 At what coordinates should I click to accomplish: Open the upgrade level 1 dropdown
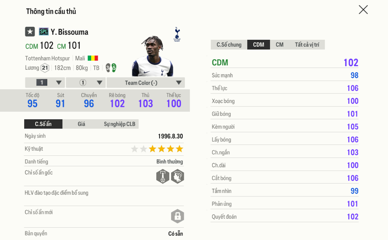click(45, 83)
